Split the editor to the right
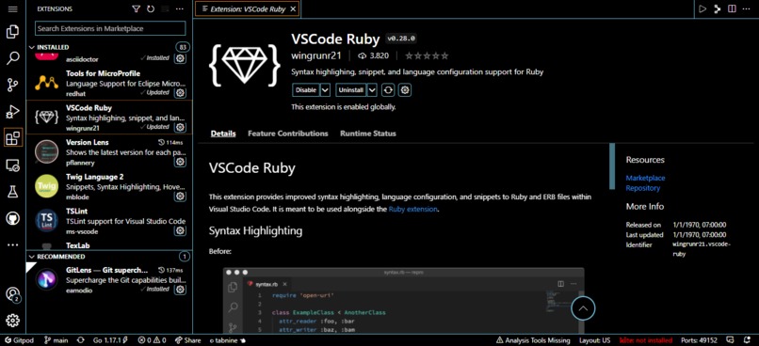This screenshot has width=759, height=346. [732, 8]
